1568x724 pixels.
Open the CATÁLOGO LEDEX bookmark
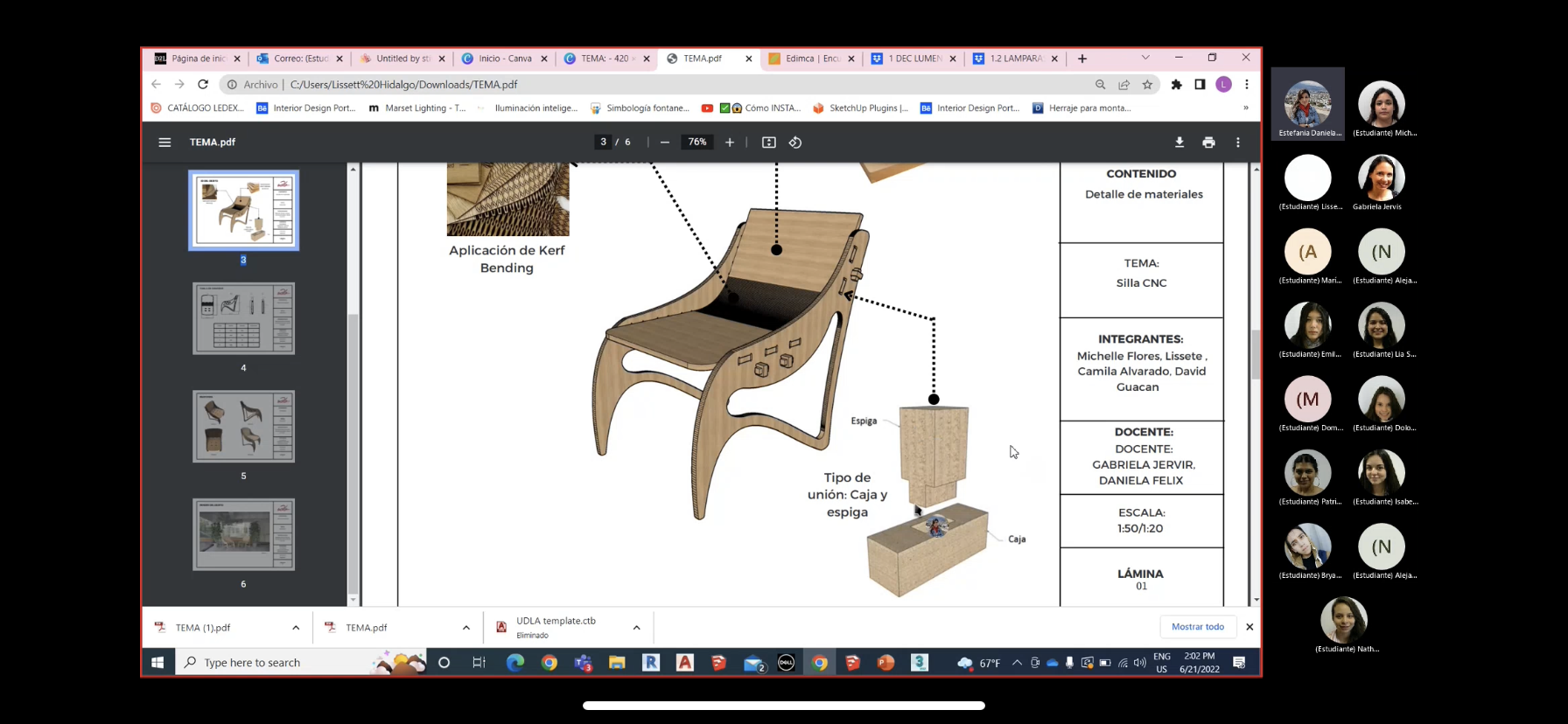(198, 108)
